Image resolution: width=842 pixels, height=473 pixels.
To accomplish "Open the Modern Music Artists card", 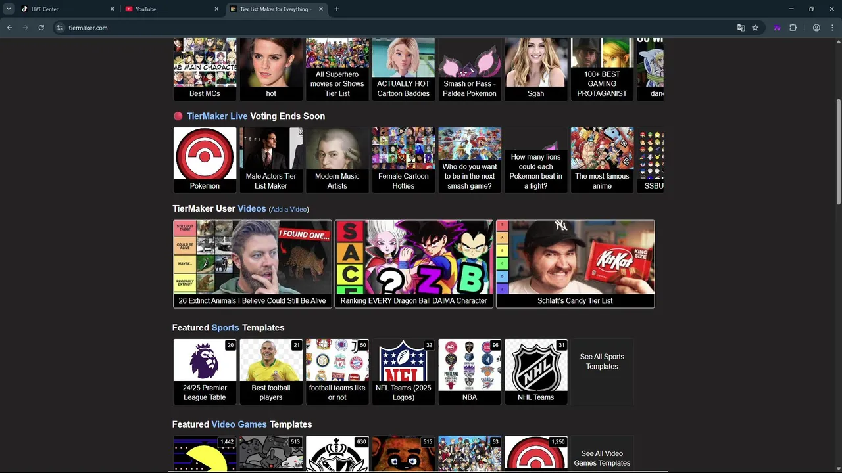I will pos(337,160).
